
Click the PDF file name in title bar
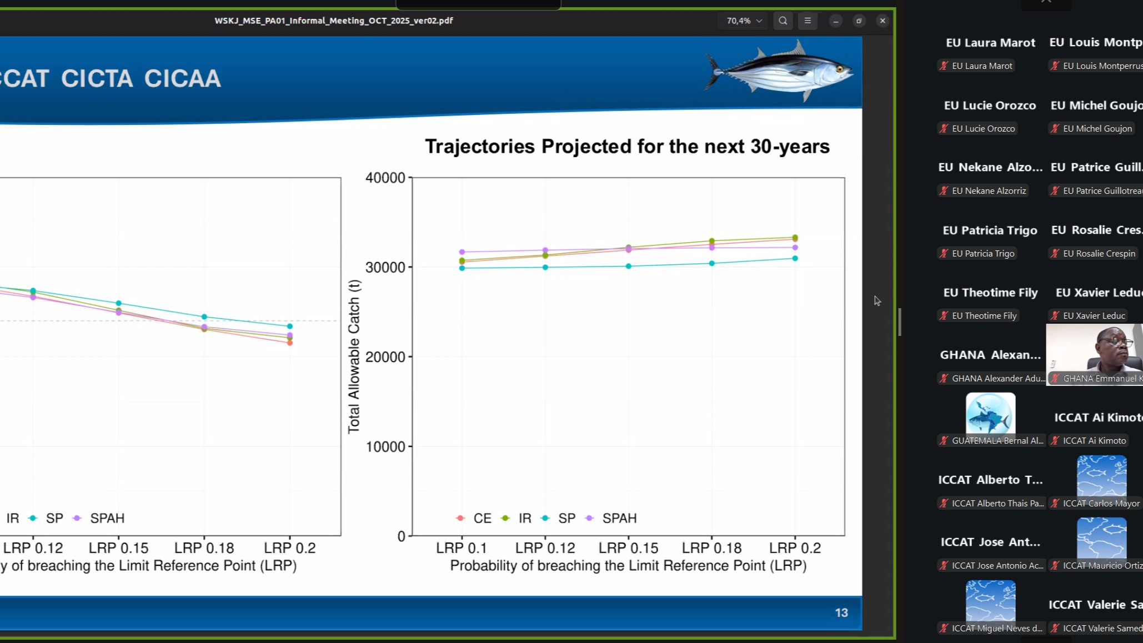[x=333, y=21]
